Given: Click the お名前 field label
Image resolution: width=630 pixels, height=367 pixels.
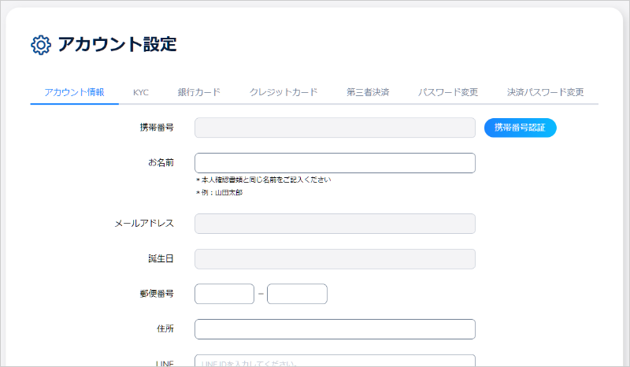Looking at the screenshot, I should [x=161, y=163].
